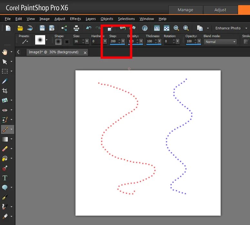Viewport: 250px width, 225px height.
Task: Undo the last action
Action: (x=89, y=28)
